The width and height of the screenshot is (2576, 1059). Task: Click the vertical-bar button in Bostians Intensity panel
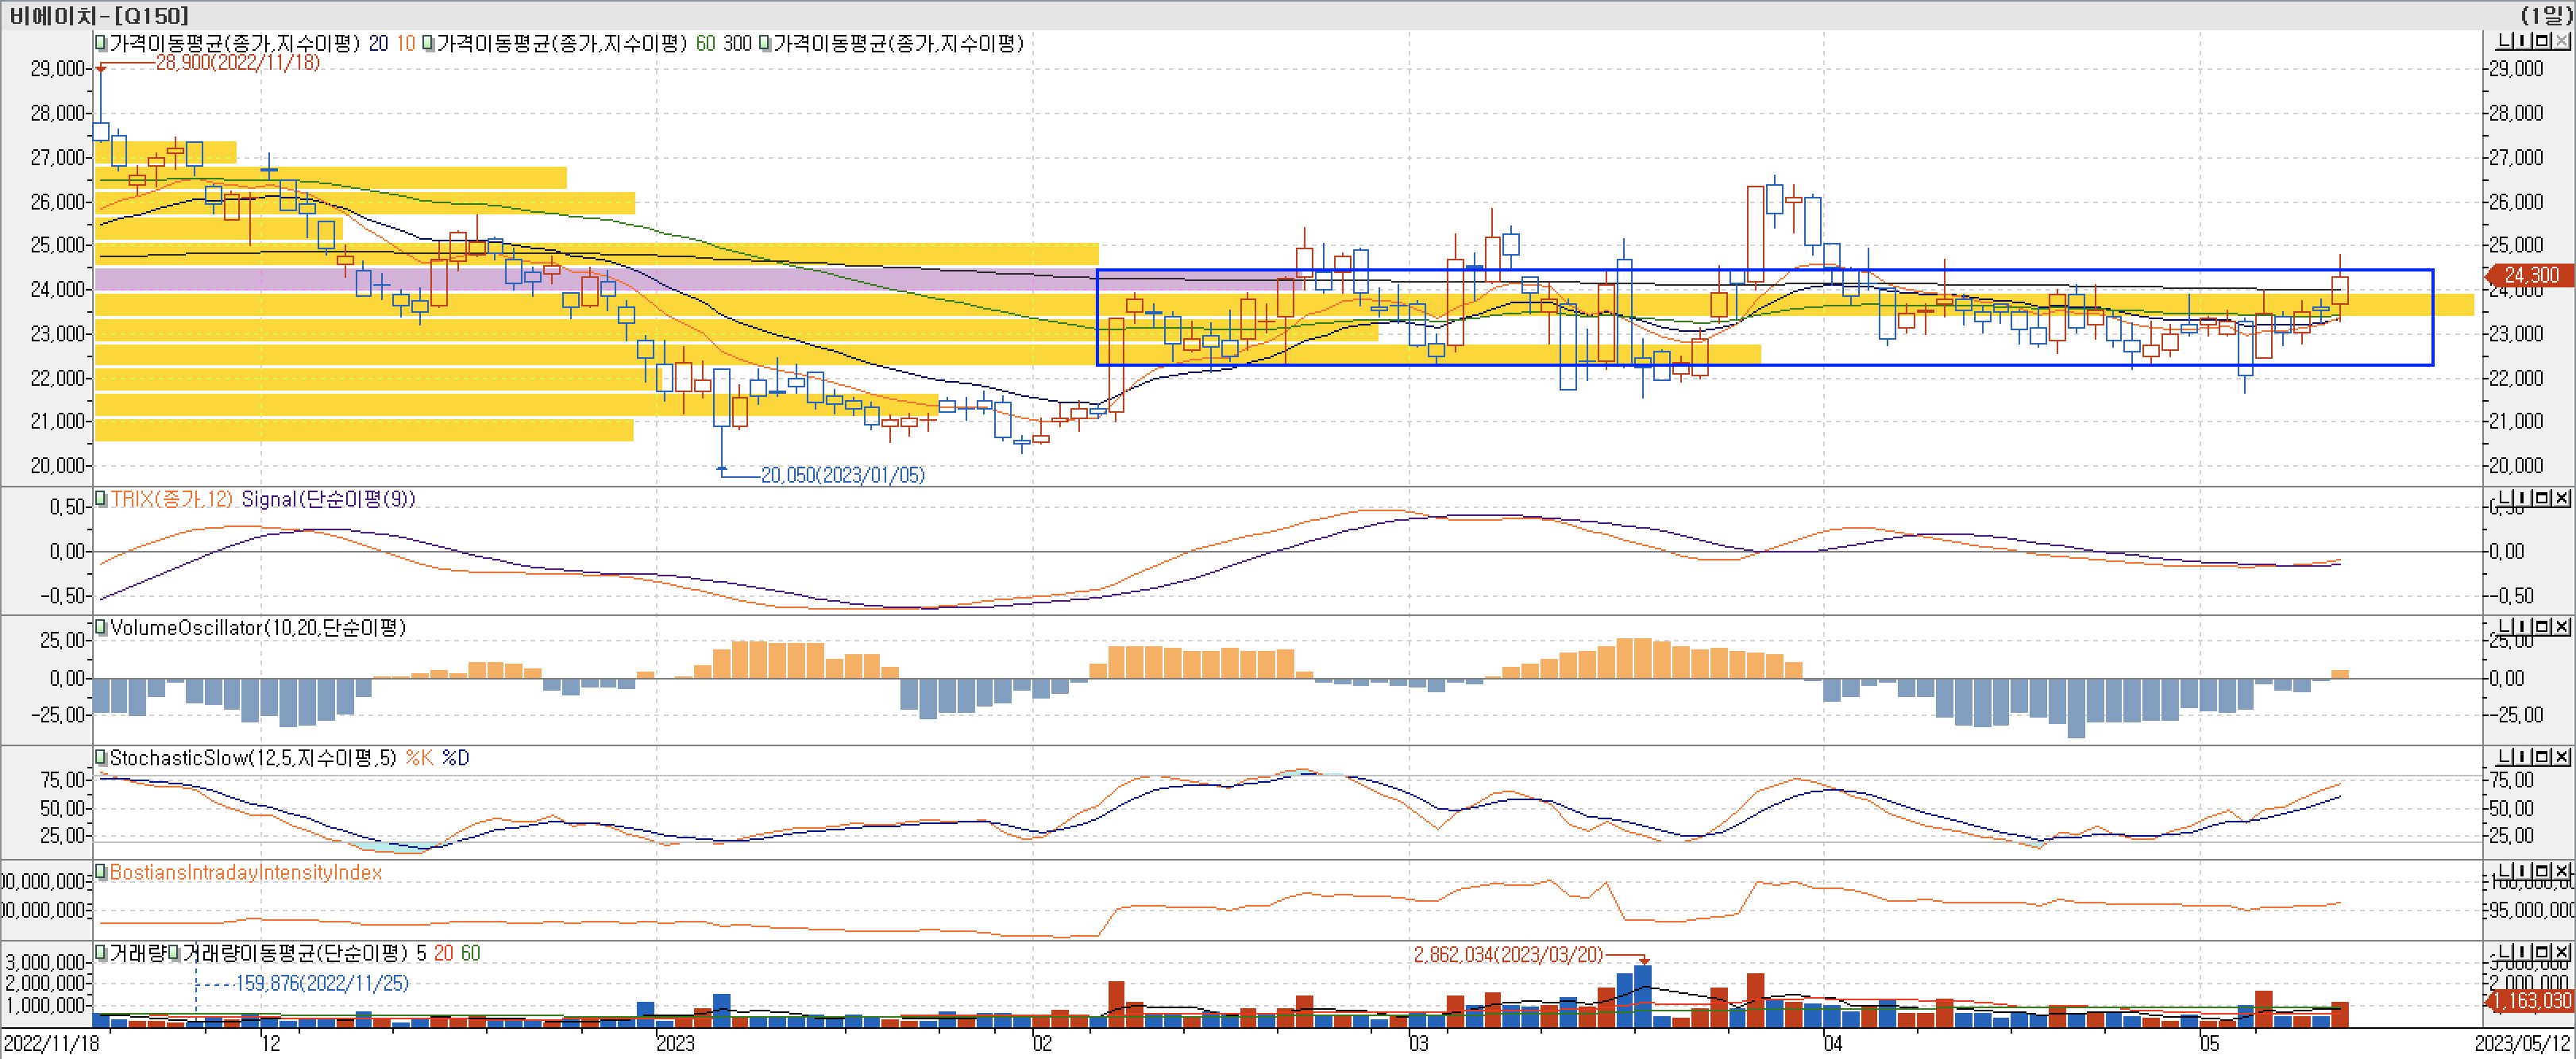2523,872
